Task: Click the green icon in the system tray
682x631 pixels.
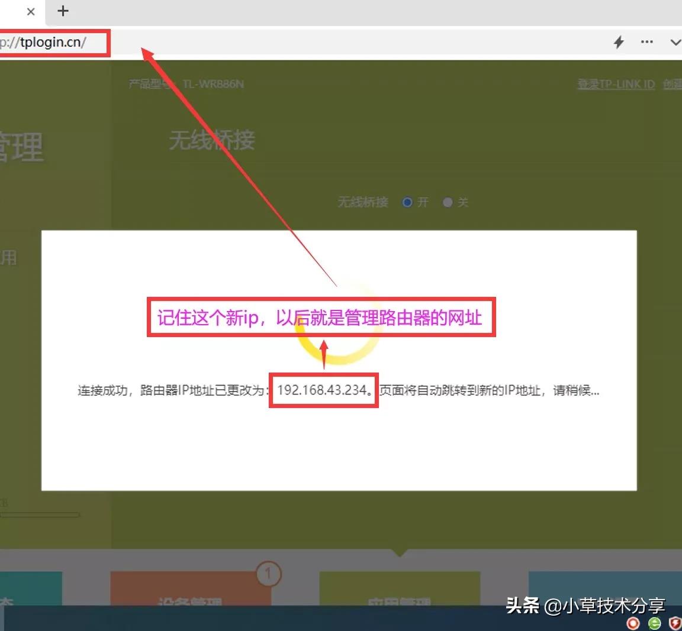Action: pos(654,623)
